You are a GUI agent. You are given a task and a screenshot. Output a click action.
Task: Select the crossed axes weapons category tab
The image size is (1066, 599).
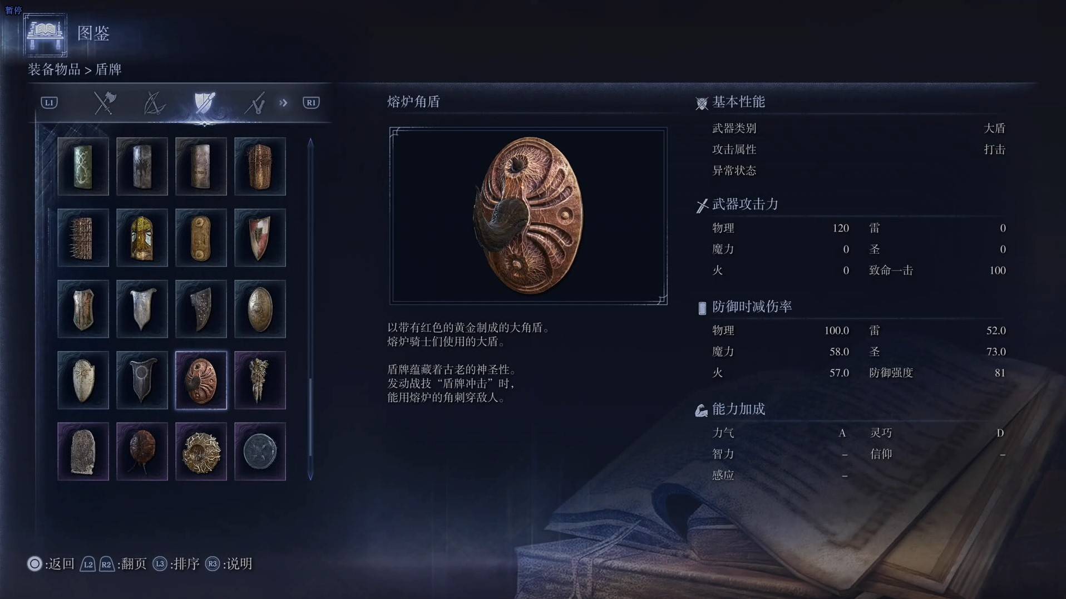(x=104, y=103)
